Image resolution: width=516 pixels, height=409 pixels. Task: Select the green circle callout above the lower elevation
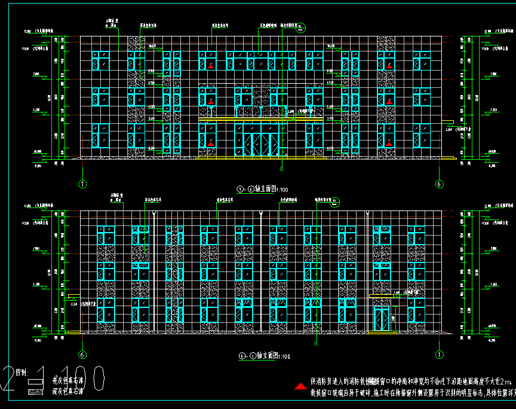pyautogui.click(x=335, y=201)
